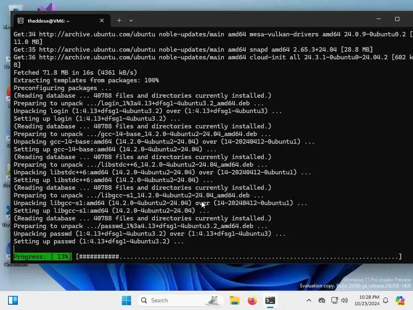The height and width of the screenshot is (310, 413).
Task: Click the terminal icon in the tab title
Action: coord(21,21)
